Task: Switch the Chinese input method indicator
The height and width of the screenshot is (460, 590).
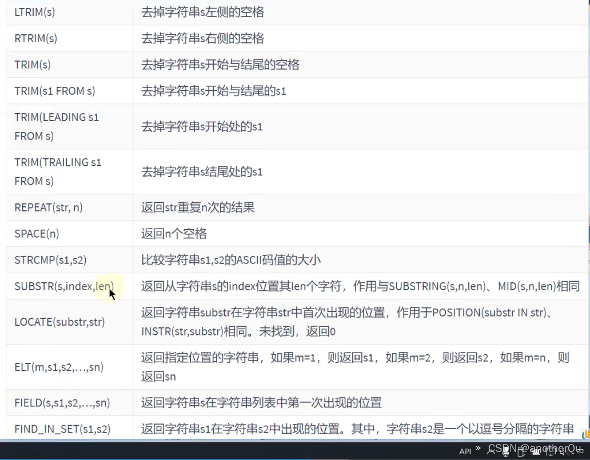Action: coord(580,451)
